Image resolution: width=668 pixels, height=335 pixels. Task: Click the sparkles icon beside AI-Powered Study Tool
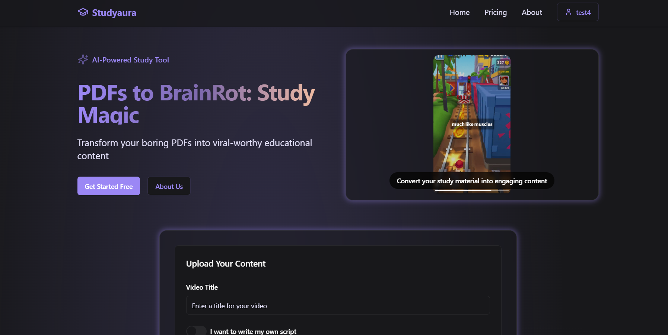point(82,59)
